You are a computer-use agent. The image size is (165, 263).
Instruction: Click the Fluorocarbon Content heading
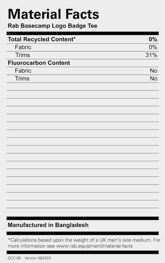[39, 63]
